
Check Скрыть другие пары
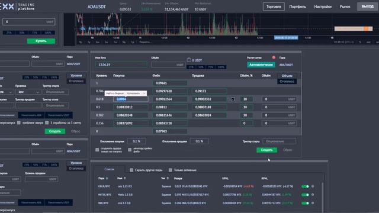click(x=131, y=170)
